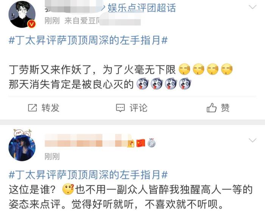Viewport: 265px width, 211px height.
Task: Tap the 赞 label
Action: click(225, 108)
